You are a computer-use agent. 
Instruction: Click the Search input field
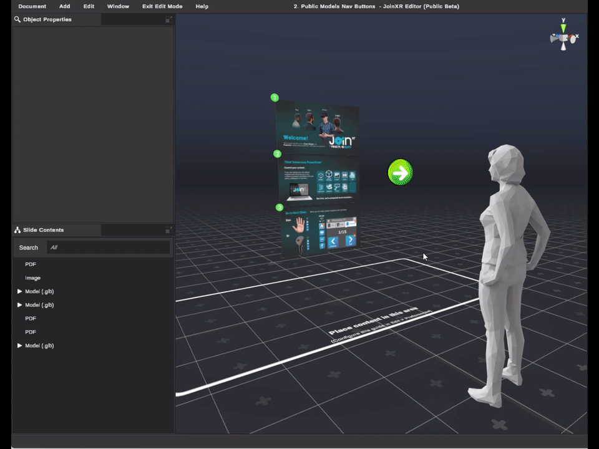tap(109, 248)
